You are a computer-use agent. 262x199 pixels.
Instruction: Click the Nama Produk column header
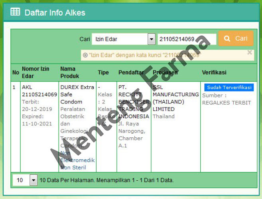click(70, 72)
